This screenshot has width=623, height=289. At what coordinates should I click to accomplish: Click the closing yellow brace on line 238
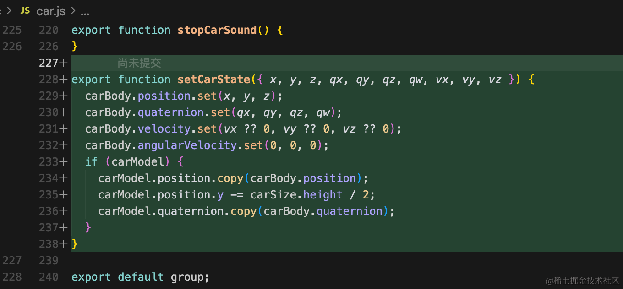[75, 244]
